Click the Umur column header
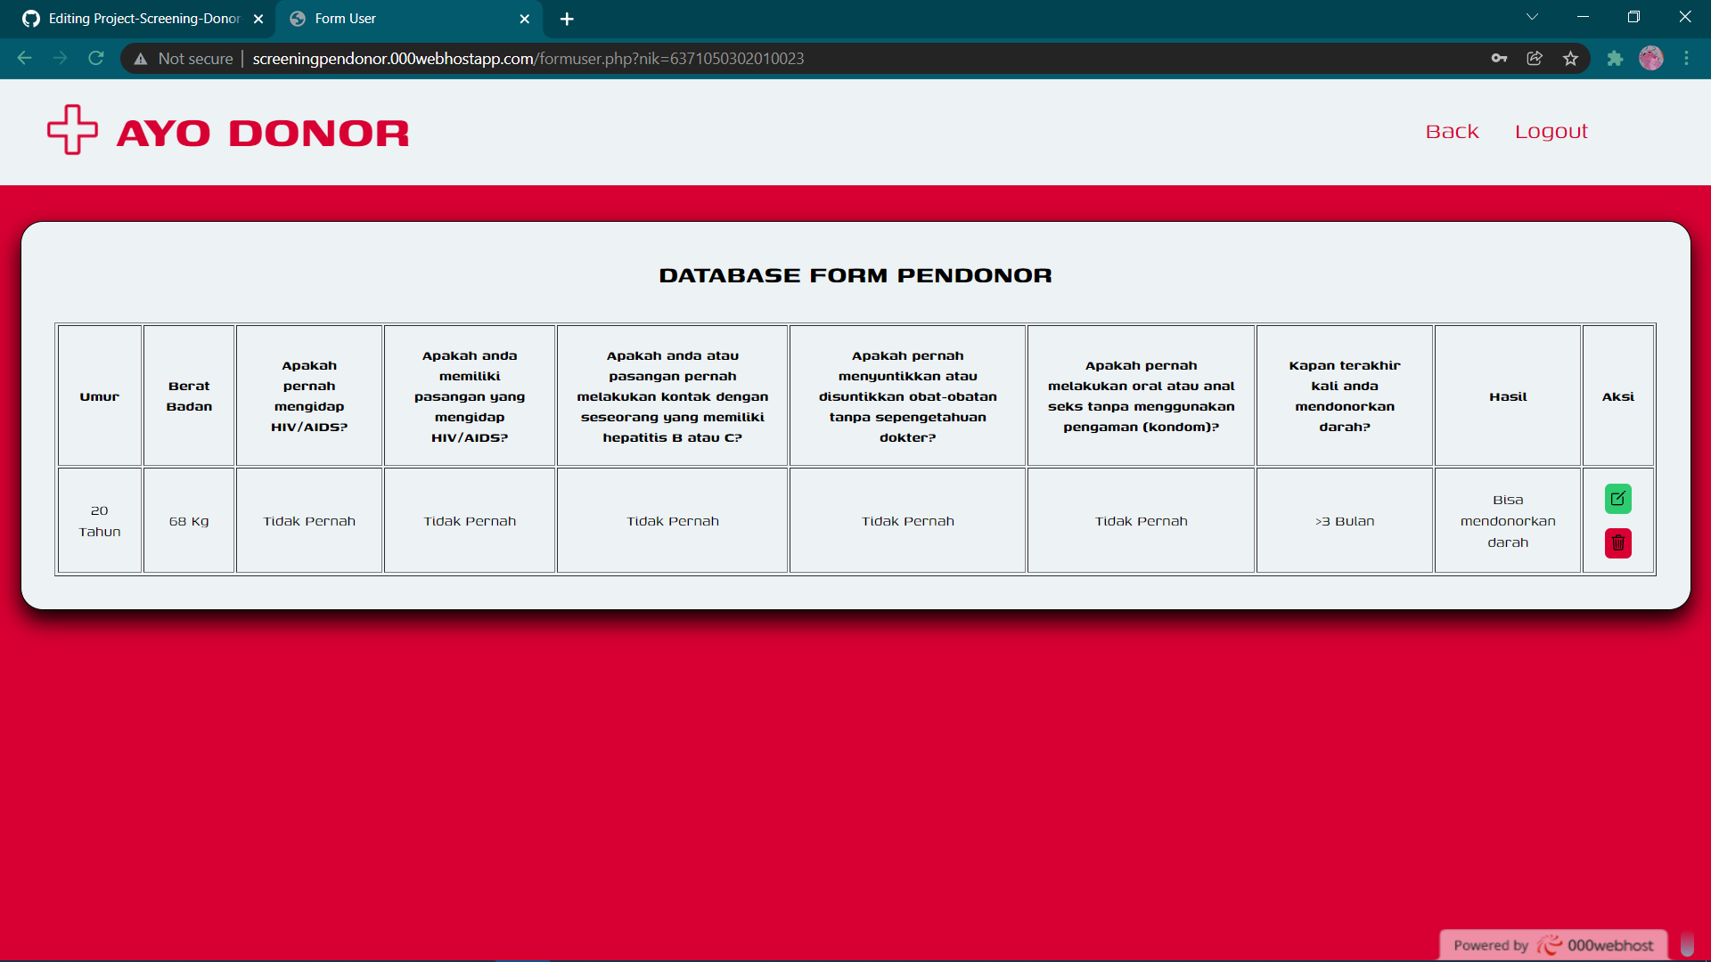The image size is (1711, 962). (100, 396)
